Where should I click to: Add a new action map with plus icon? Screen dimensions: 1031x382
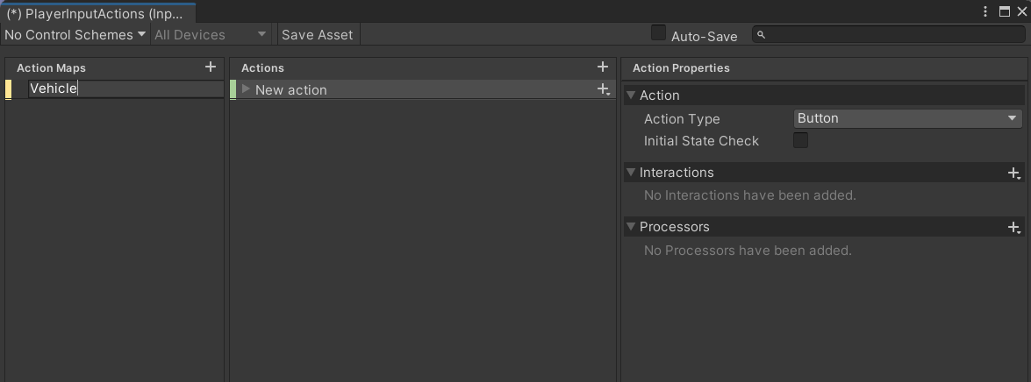pyautogui.click(x=210, y=67)
